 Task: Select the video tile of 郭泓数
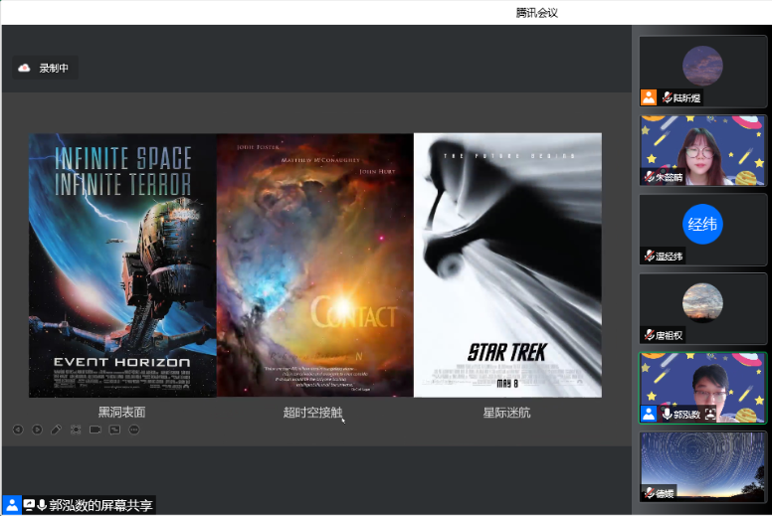pyautogui.click(x=703, y=388)
